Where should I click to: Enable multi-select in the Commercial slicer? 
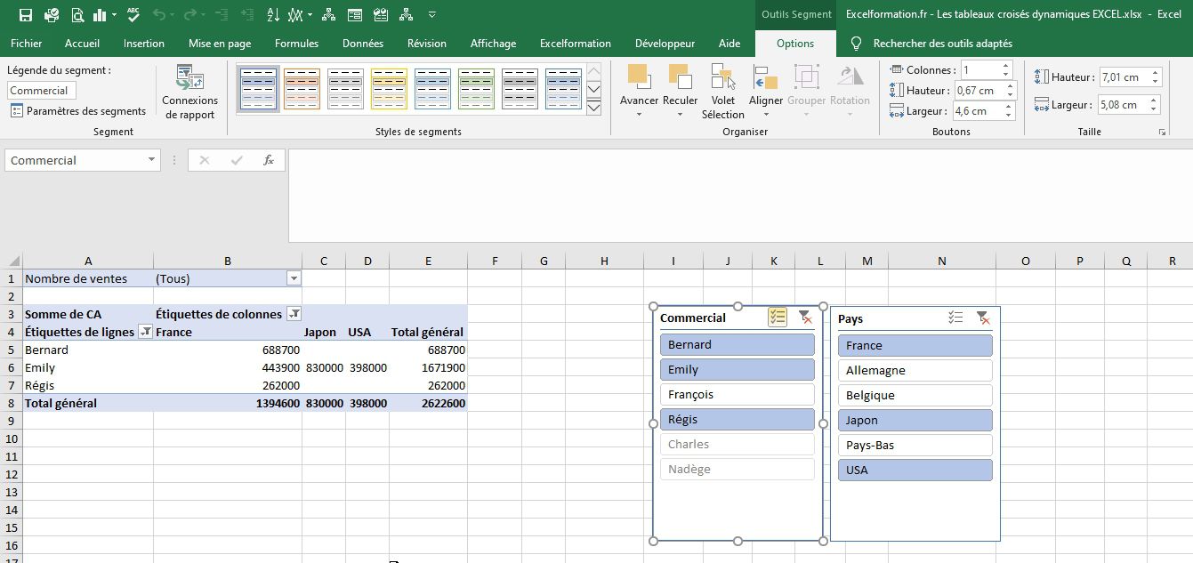[778, 317]
